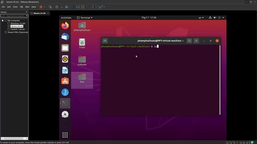Select the Trash icon on desktop
Viewport: 257px width, 144px height.
pyautogui.click(x=82, y=44)
